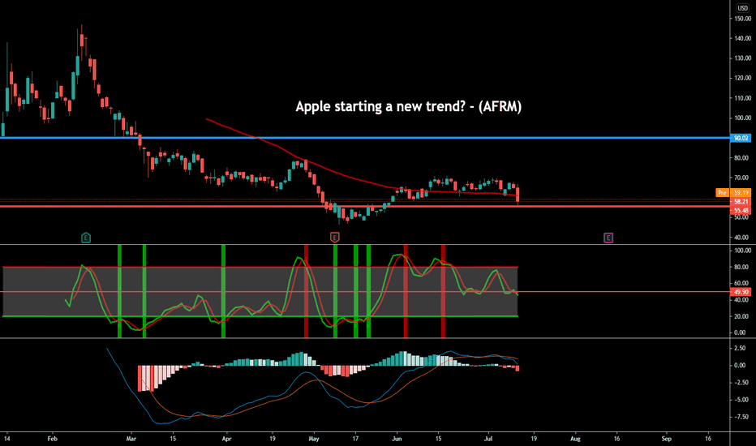The height and width of the screenshot is (446, 756).
Task: Click the 'Jul' date axis label
Action: point(488,439)
